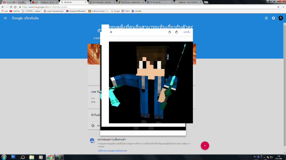Click the Chrome taskbar icon
286x160 pixels.
50,157
